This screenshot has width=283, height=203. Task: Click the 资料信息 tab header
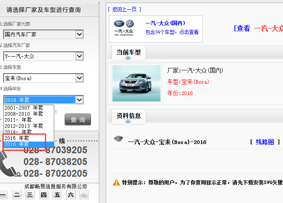[129, 116]
